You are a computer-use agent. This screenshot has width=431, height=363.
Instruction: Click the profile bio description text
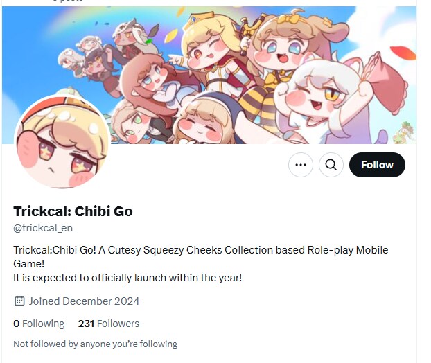coord(201,264)
